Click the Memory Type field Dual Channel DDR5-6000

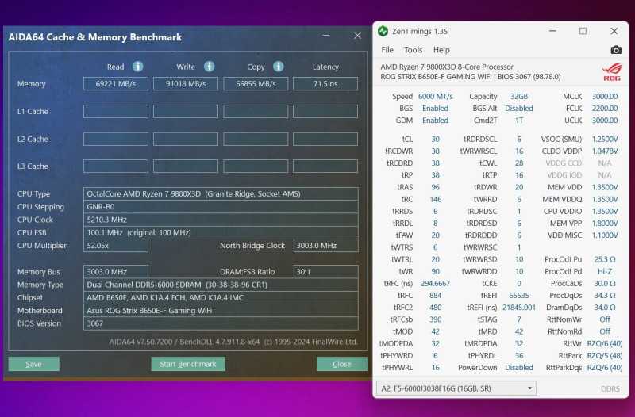pos(221,285)
